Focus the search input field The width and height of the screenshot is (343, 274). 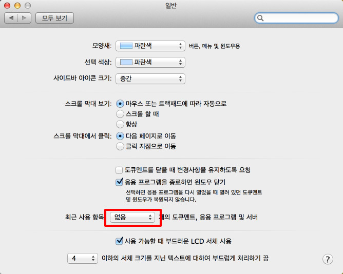[296, 18]
